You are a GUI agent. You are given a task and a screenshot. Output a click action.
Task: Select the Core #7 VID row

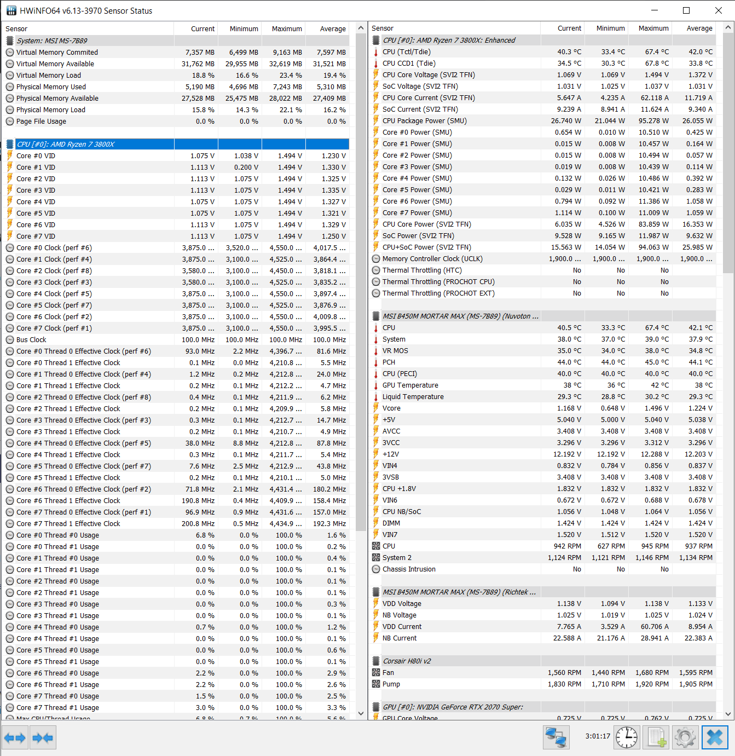click(x=176, y=236)
